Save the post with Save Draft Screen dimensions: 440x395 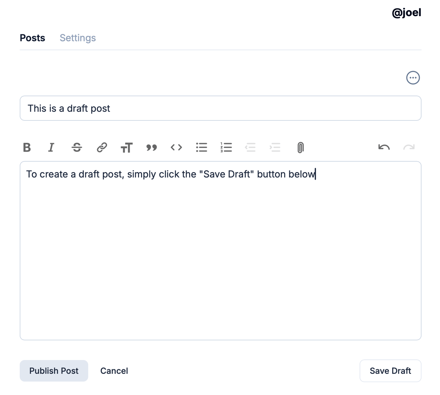[x=390, y=371]
